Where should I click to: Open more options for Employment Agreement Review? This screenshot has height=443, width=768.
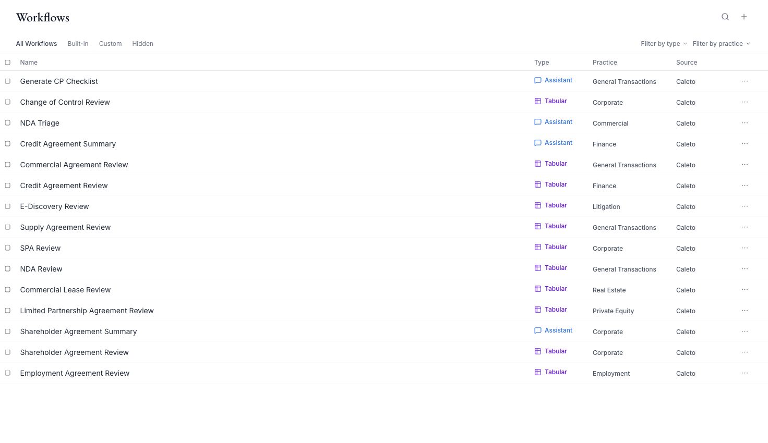point(745,373)
